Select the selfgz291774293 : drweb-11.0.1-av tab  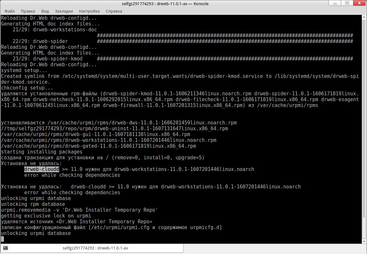pyautogui.click(x=92, y=248)
